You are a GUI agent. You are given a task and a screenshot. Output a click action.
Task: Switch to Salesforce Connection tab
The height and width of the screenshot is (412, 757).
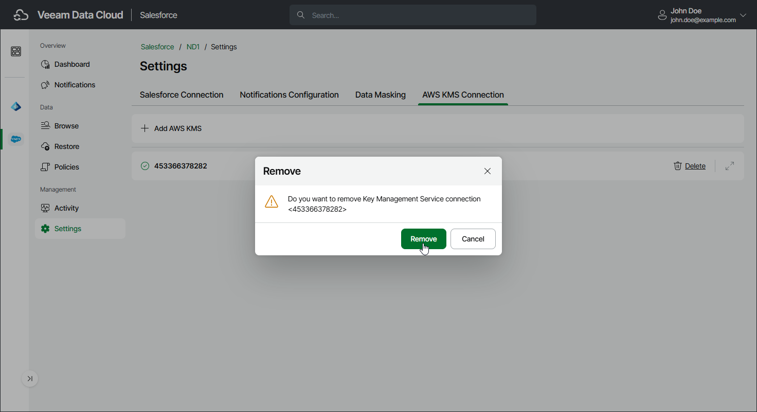[x=182, y=95]
